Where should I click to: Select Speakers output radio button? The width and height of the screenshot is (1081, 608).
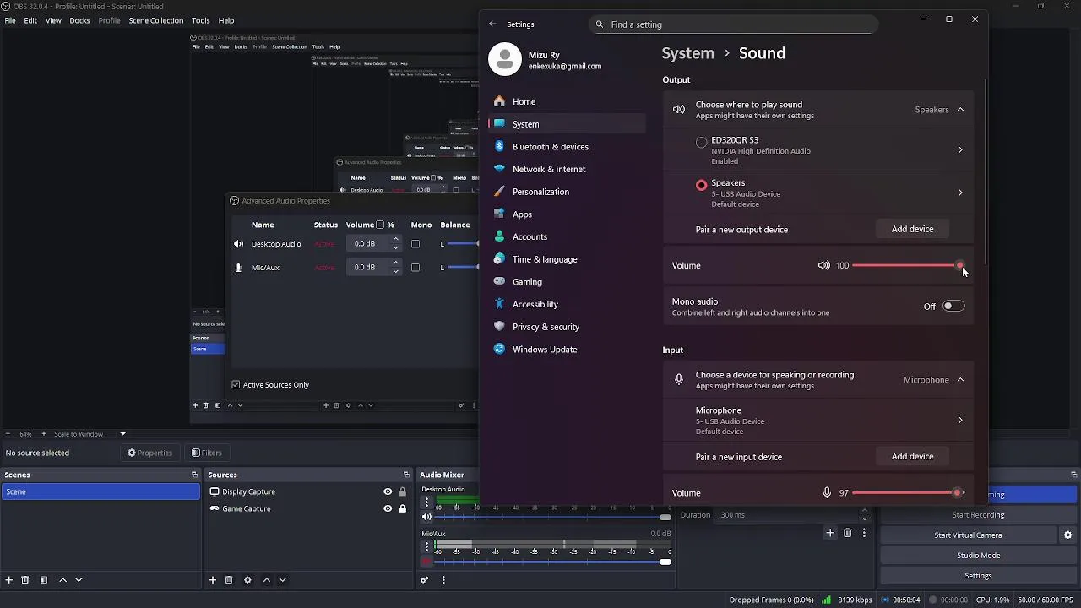pyautogui.click(x=701, y=185)
